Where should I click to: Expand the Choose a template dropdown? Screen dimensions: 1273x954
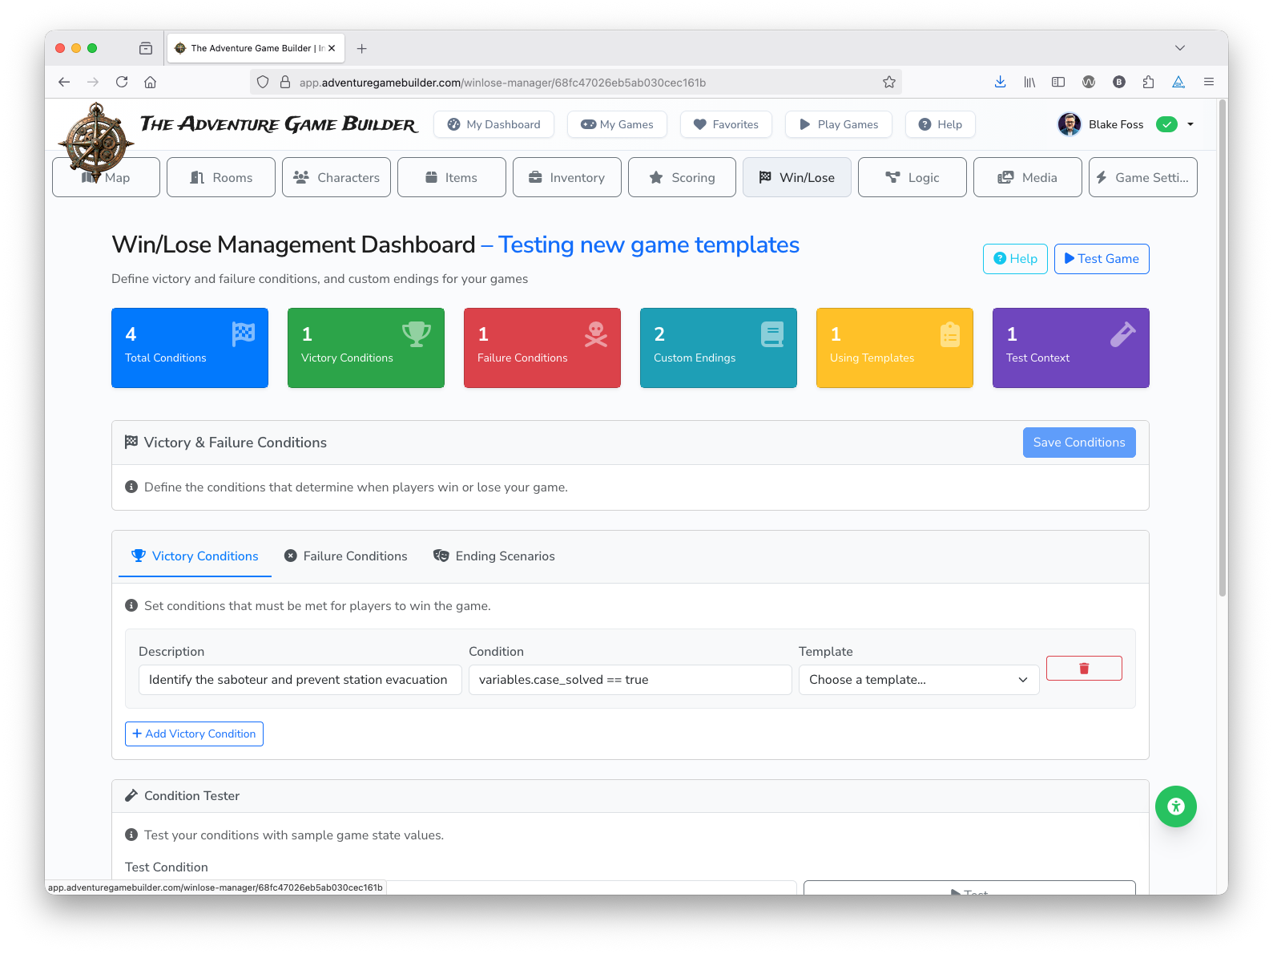click(918, 680)
